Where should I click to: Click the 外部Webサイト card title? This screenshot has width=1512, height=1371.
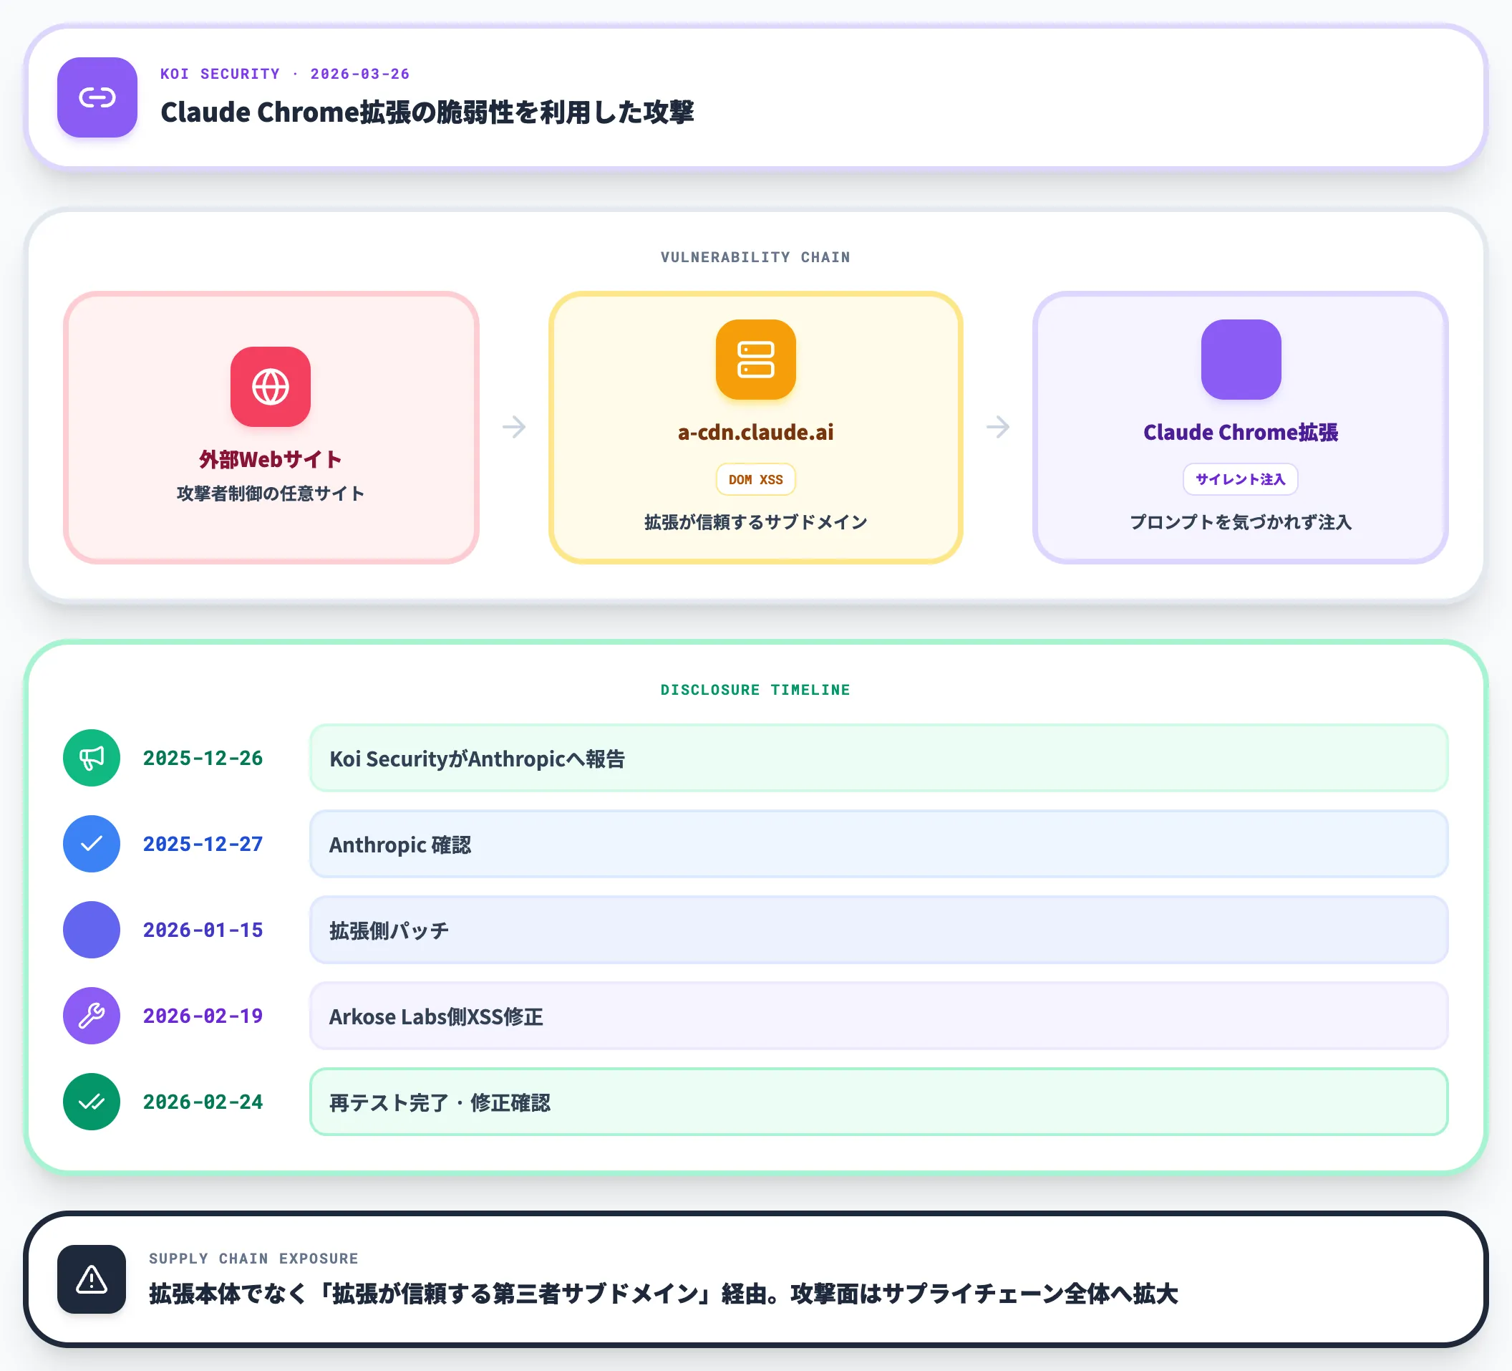[x=271, y=459]
